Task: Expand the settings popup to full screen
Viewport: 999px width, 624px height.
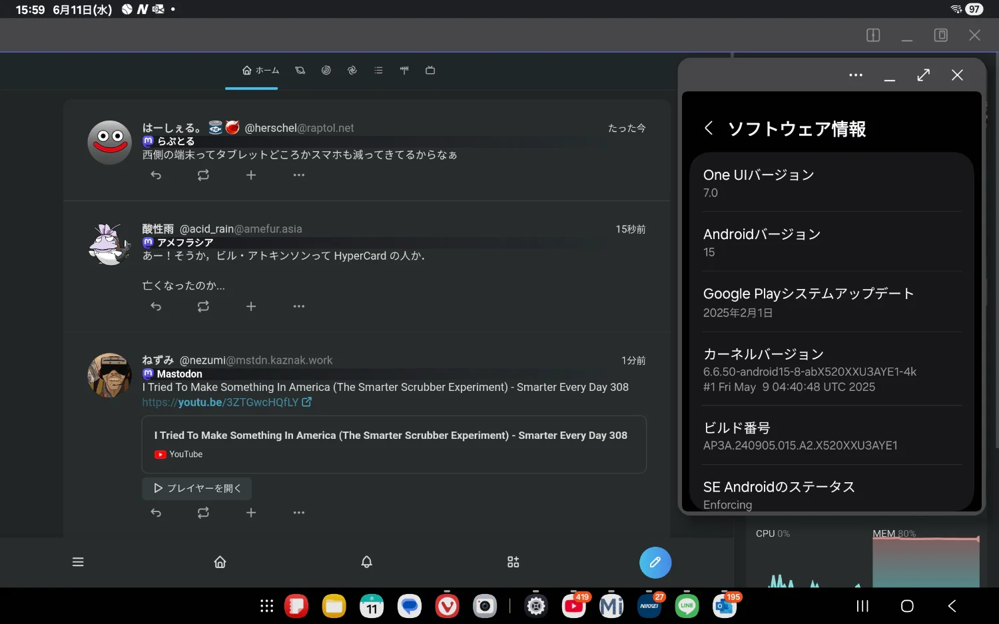Action: pos(923,75)
